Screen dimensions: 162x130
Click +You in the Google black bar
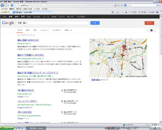(x=4, y=17)
